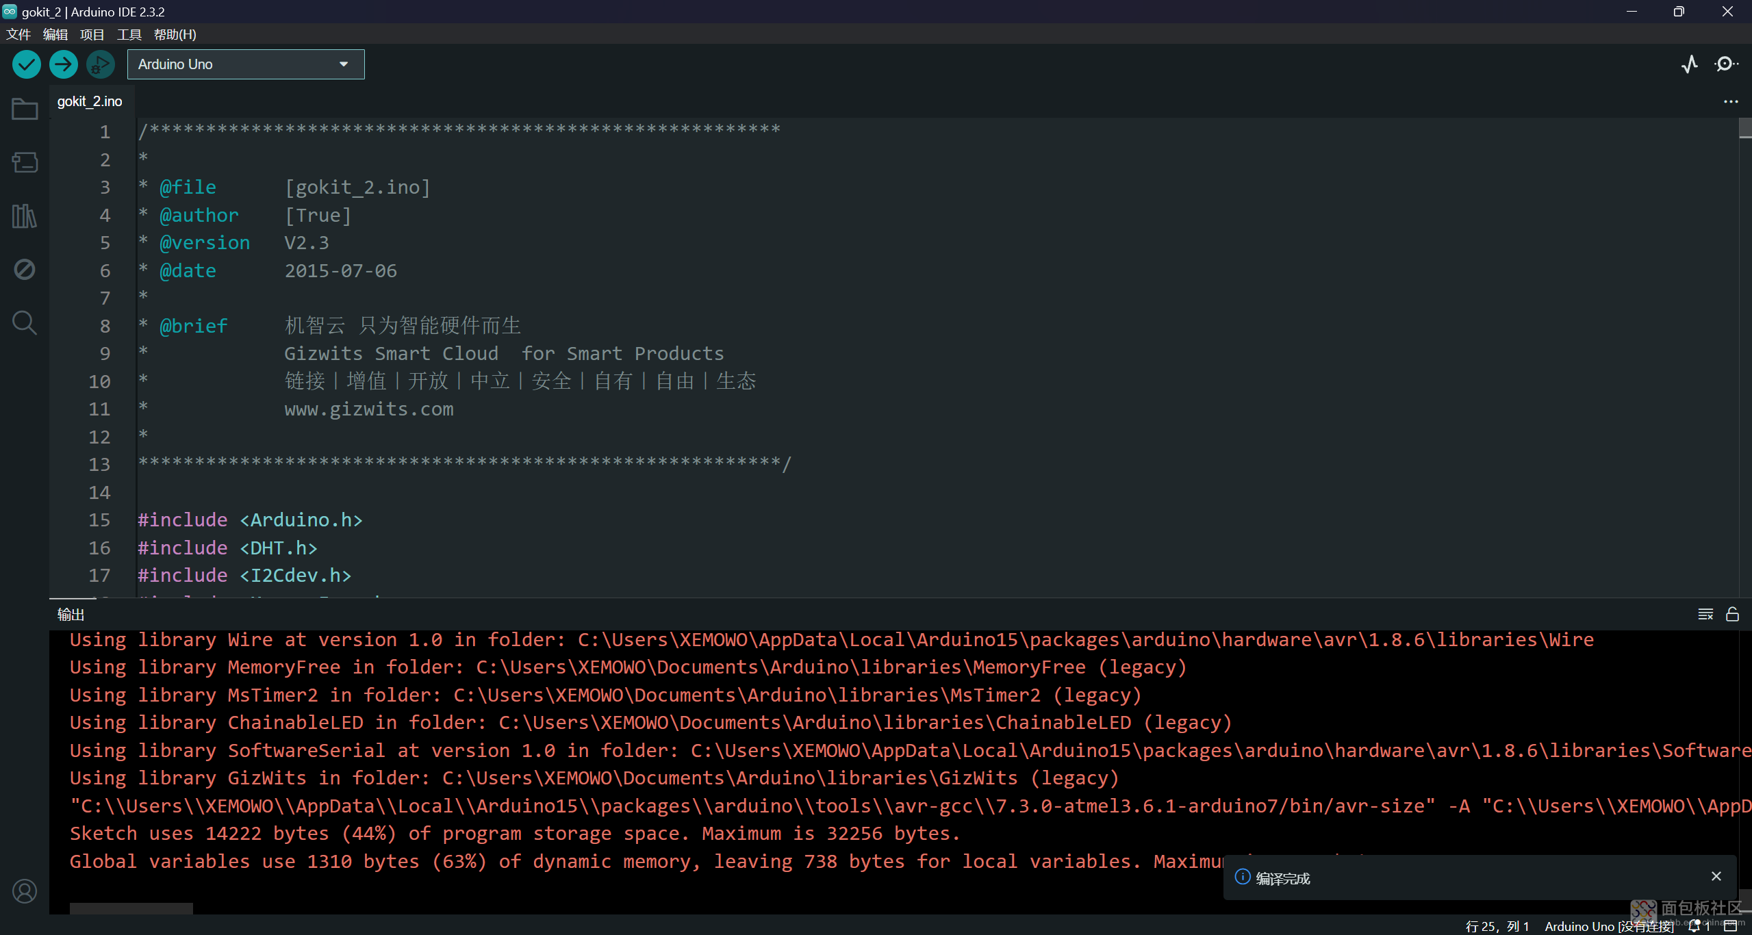Screen dimensions: 1752x935
Task: Click the @brief tag in the comment
Action: tap(194, 326)
